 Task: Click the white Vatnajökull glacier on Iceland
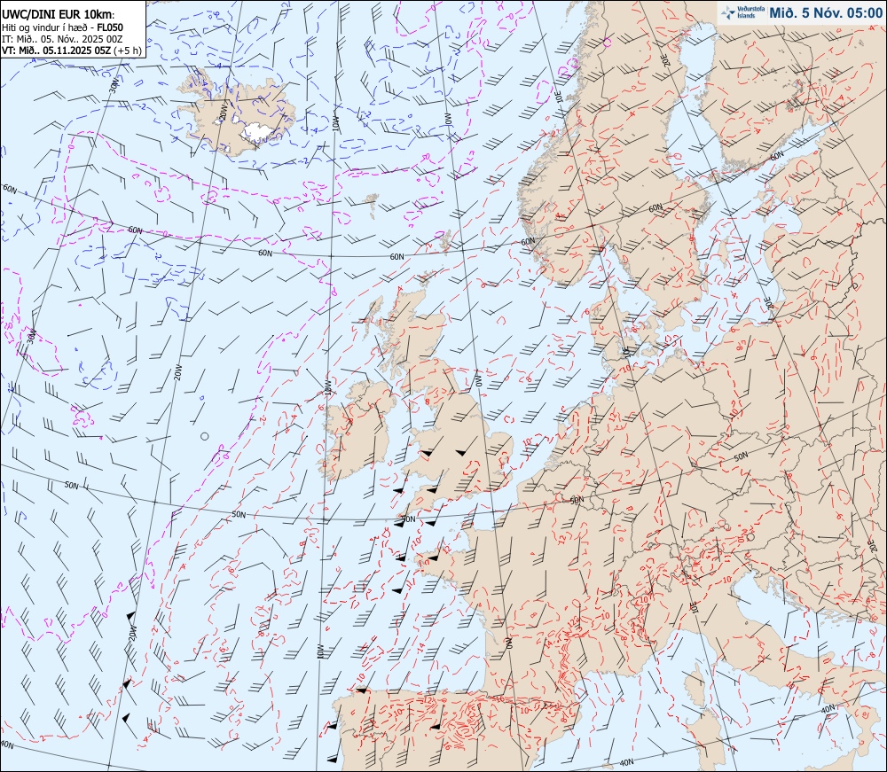click(x=259, y=132)
